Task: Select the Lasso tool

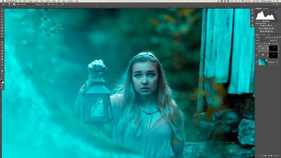Action: click(x=2, y=17)
